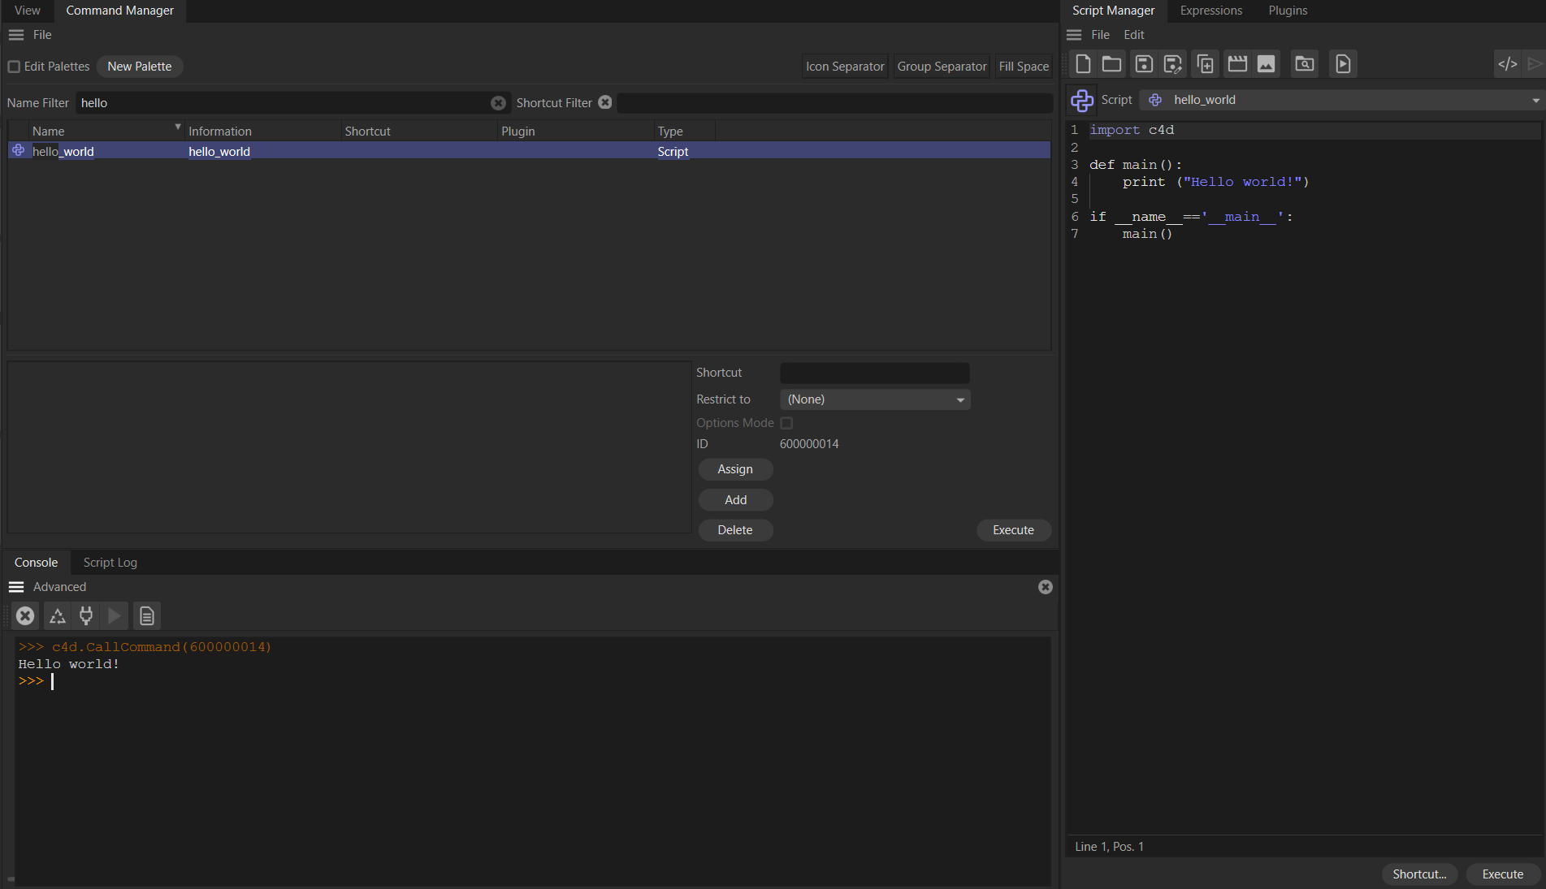Open the Restrict to dropdown
Viewport: 1546px width, 889px height.
(x=875, y=399)
